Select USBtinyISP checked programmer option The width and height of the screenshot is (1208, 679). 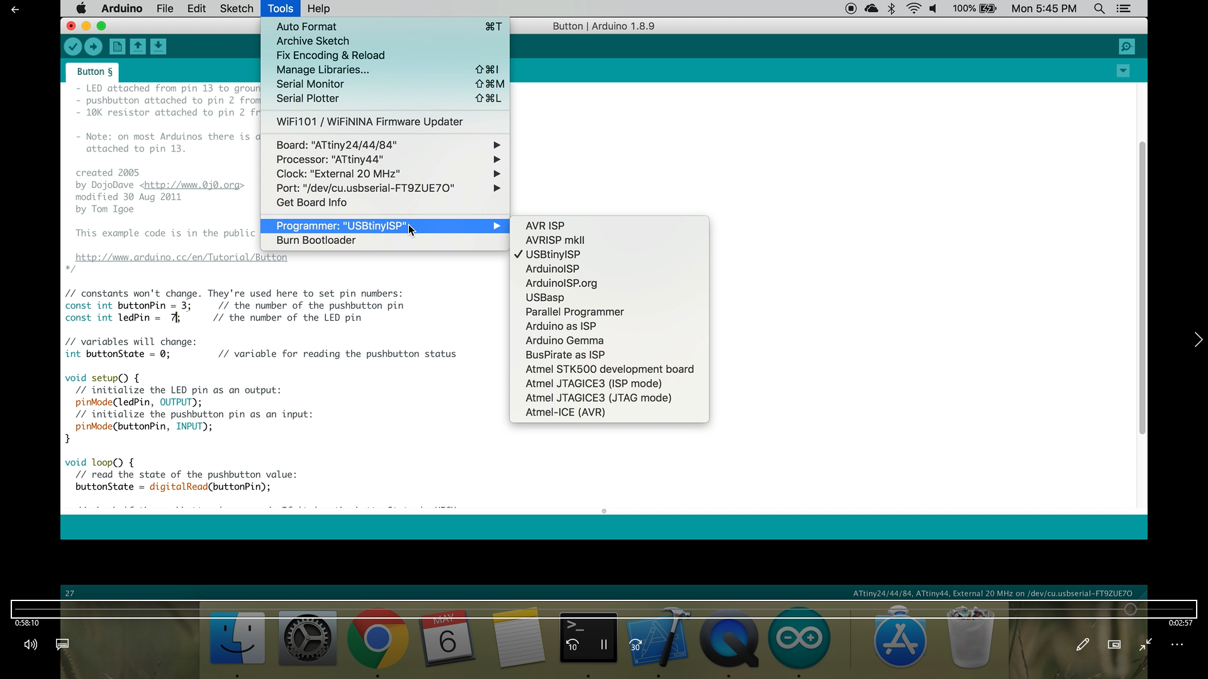tap(552, 255)
